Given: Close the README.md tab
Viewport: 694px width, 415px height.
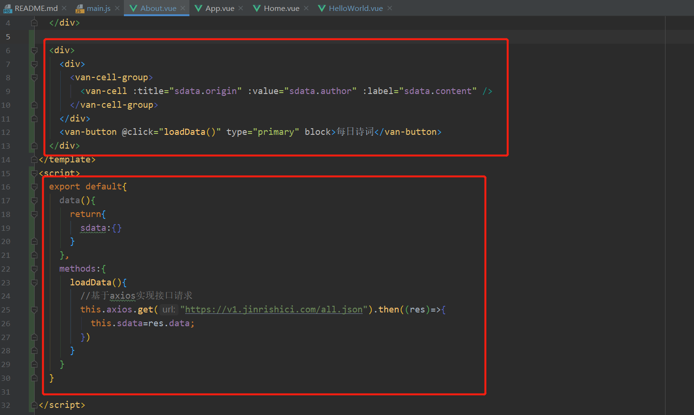Looking at the screenshot, I should point(64,9).
